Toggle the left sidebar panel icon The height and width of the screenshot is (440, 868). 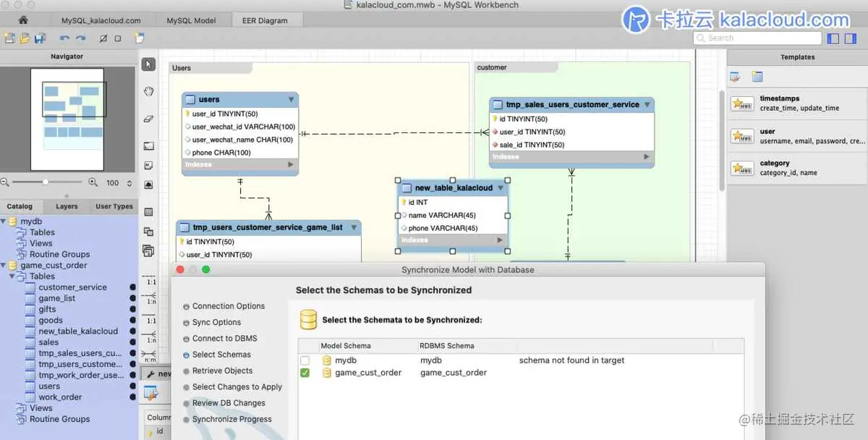(833, 38)
